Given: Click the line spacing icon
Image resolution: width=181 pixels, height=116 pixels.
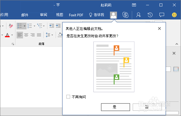Looking at the screenshot, I should point(48,35).
